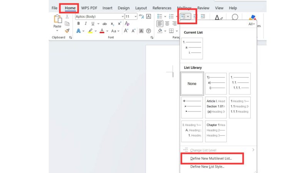The width and height of the screenshot is (308, 173).
Task: Toggle Subscript formatting
Action: point(112,24)
